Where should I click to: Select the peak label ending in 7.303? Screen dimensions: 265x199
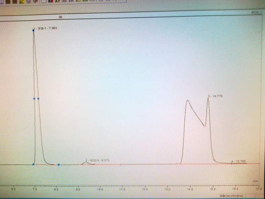(45, 28)
